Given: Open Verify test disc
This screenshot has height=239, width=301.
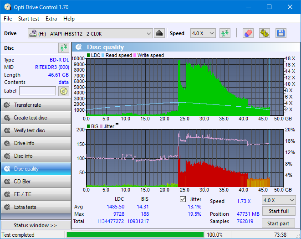Looking at the screenshot, I should 36,130.
